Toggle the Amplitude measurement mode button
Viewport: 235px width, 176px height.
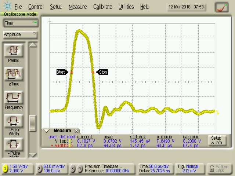pos(20,34)
